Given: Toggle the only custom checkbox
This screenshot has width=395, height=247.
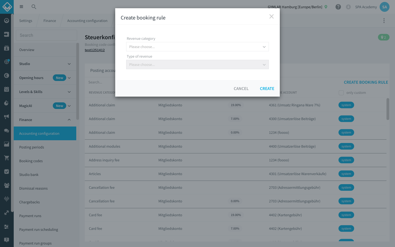Looking at the screenshot, I should [341, 93].
